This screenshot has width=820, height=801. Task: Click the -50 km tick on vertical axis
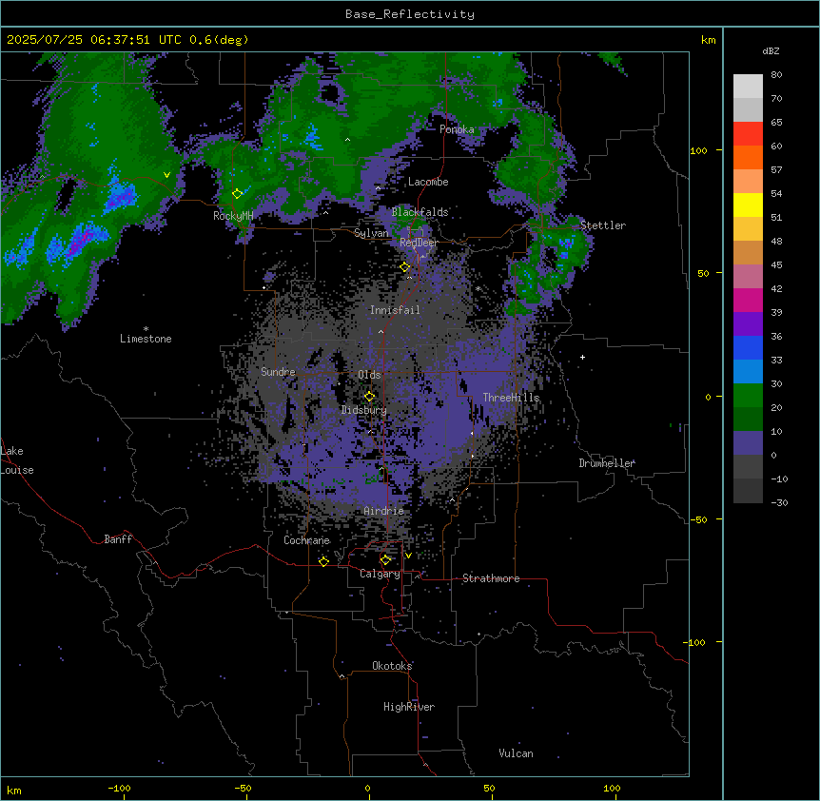tap(698, 519)
